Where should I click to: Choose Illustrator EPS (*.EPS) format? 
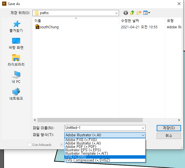tap(105, 150)
